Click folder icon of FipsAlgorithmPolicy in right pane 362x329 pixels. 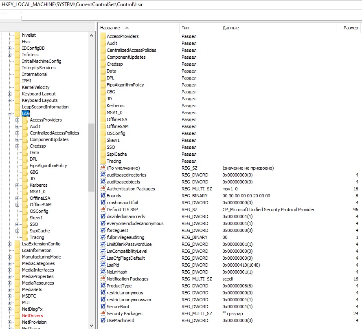tap(103, 85)
